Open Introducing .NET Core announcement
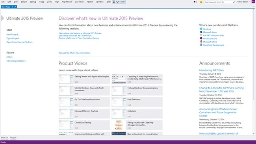256x144 pixels. click(211, 70)
